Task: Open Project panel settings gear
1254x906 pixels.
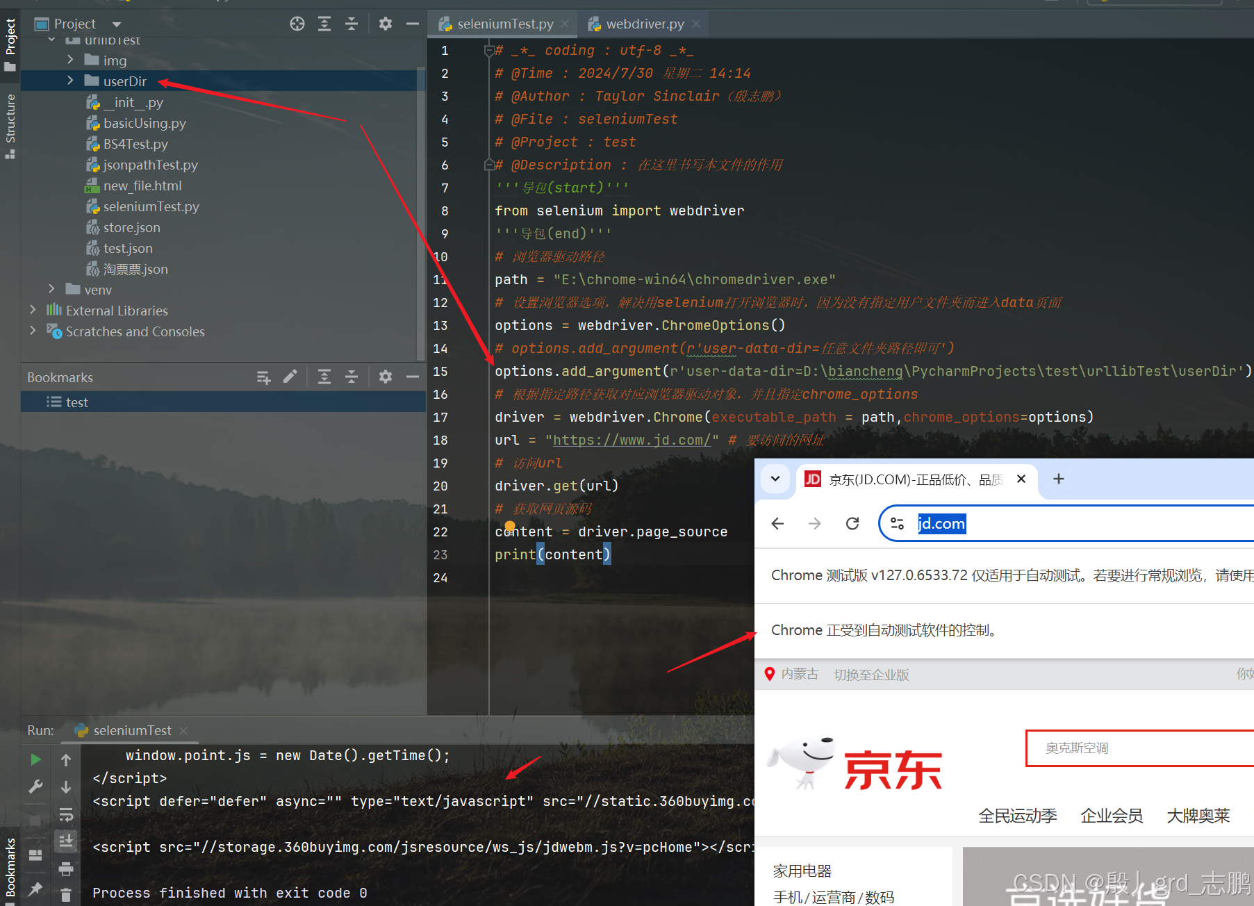Action: pos(386,24)
